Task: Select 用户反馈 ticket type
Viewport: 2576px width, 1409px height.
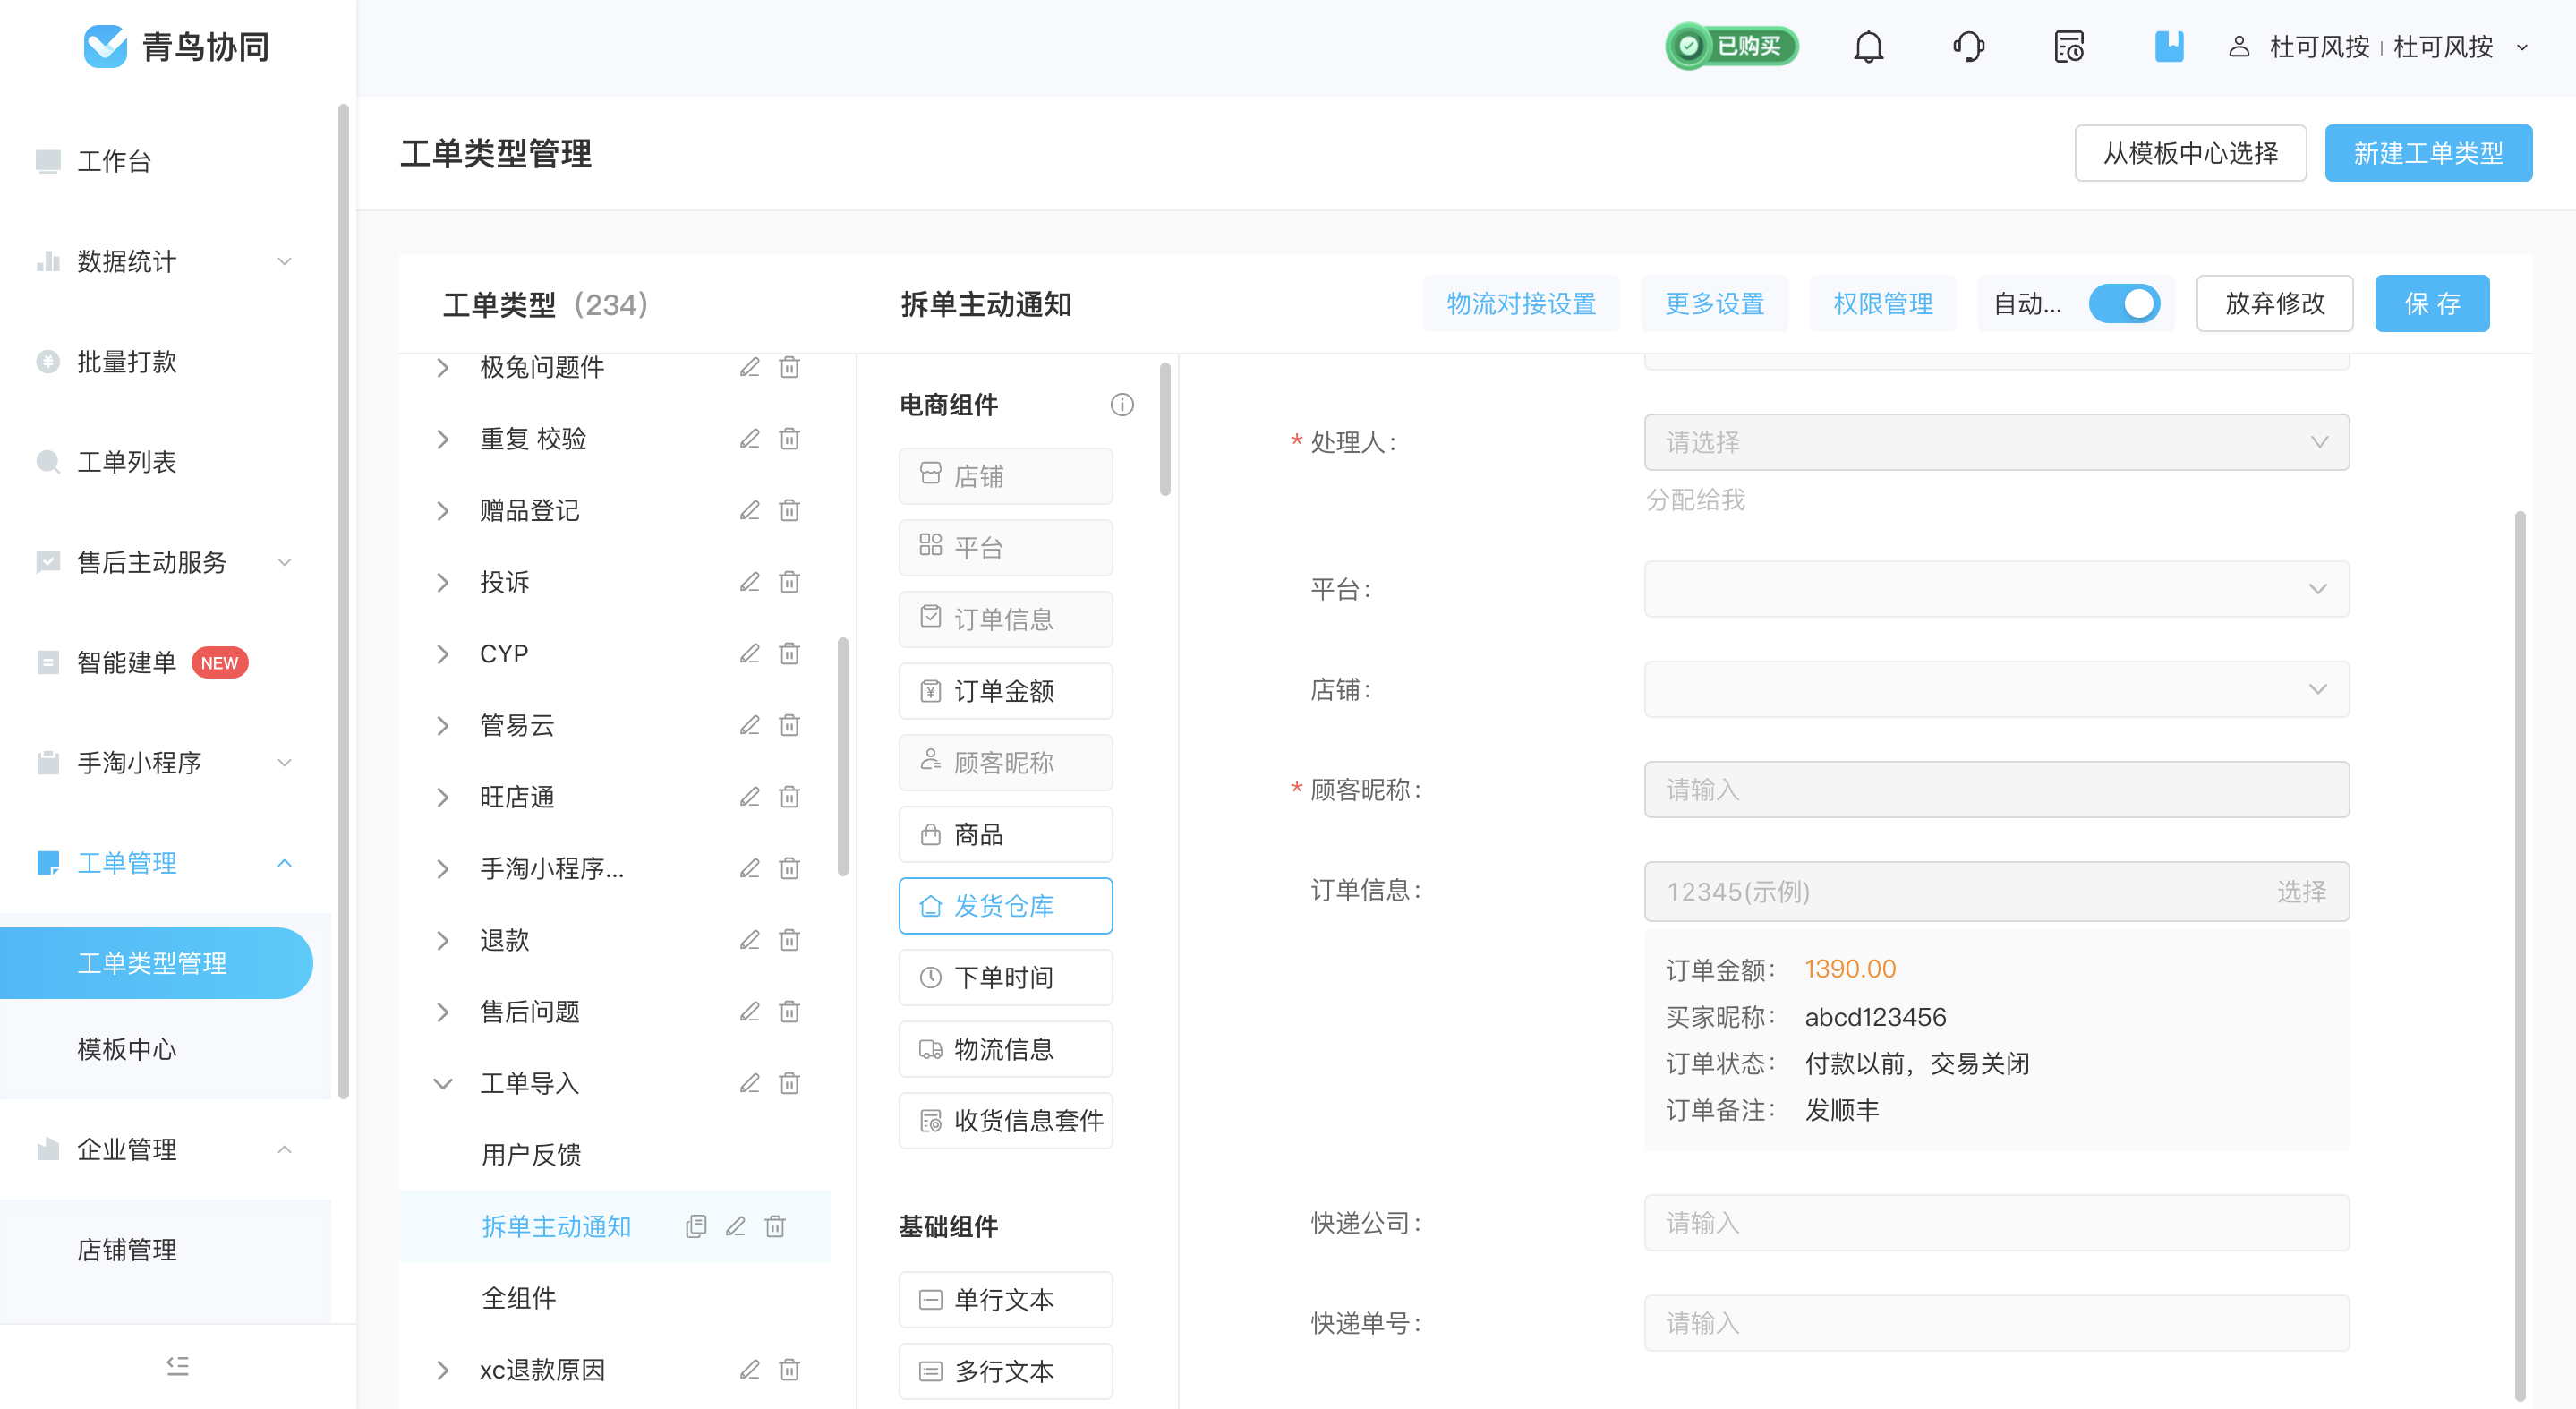Action: click(x=531, y=1155)
